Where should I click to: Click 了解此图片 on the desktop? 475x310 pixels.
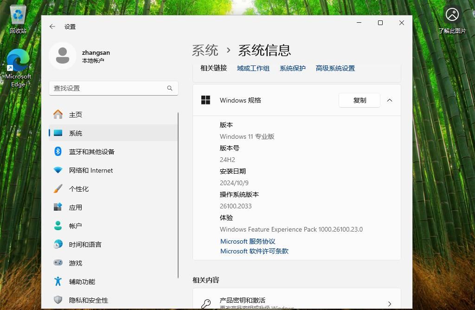(452, 15)
